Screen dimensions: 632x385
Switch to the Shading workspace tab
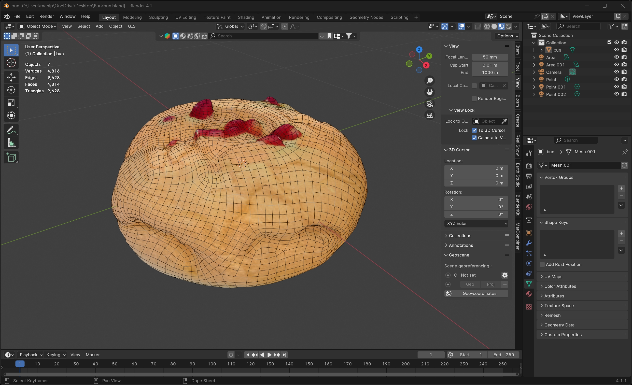[246, 17]
